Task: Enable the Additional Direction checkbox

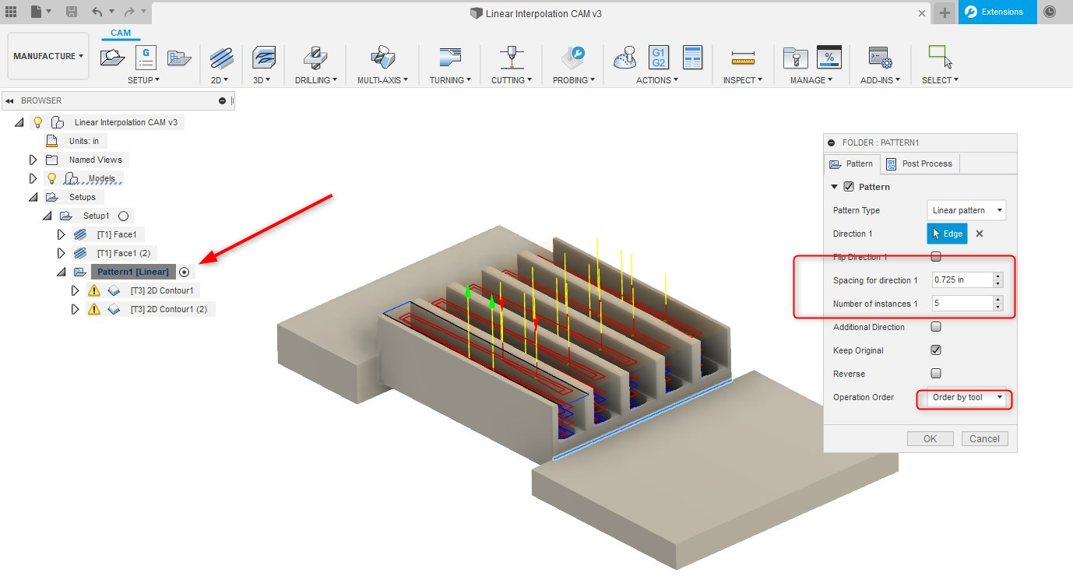Action: coord(936,327)
